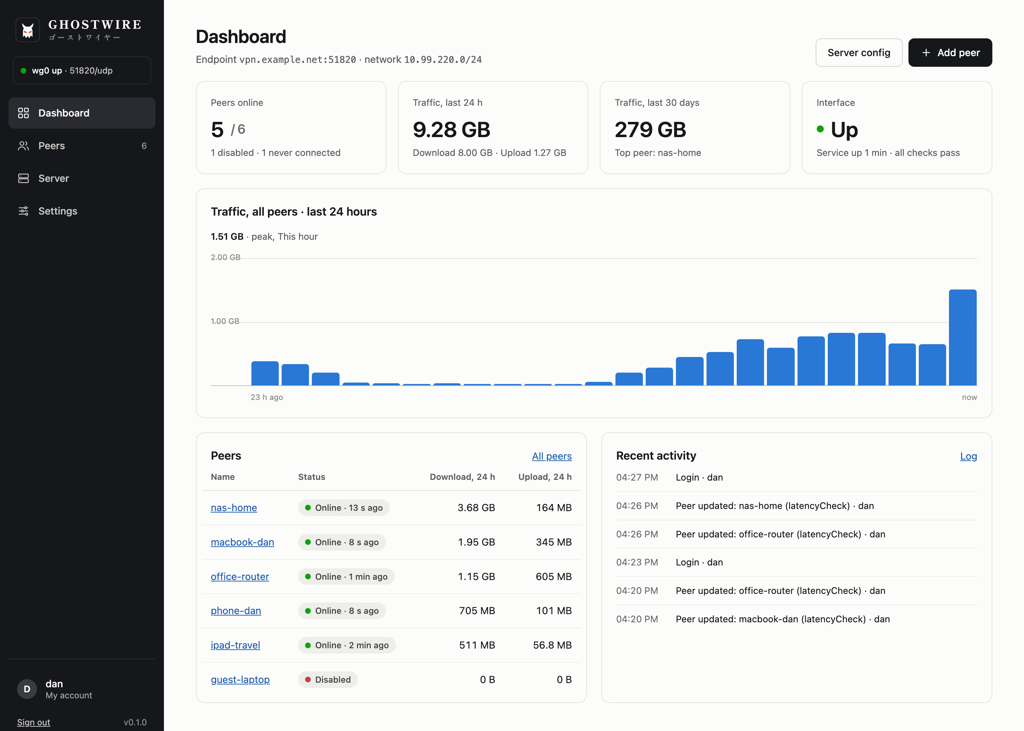The height and width of the screenshot is (731, 1024).
Task: Click the '3.68 GB' download value
Action: coord(476,508)
